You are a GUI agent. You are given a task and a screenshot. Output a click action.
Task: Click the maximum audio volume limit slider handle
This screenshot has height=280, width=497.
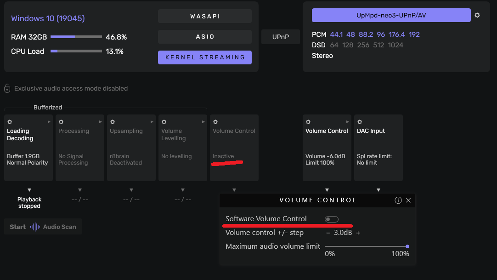pyautogui.click(x=407, y=246)
